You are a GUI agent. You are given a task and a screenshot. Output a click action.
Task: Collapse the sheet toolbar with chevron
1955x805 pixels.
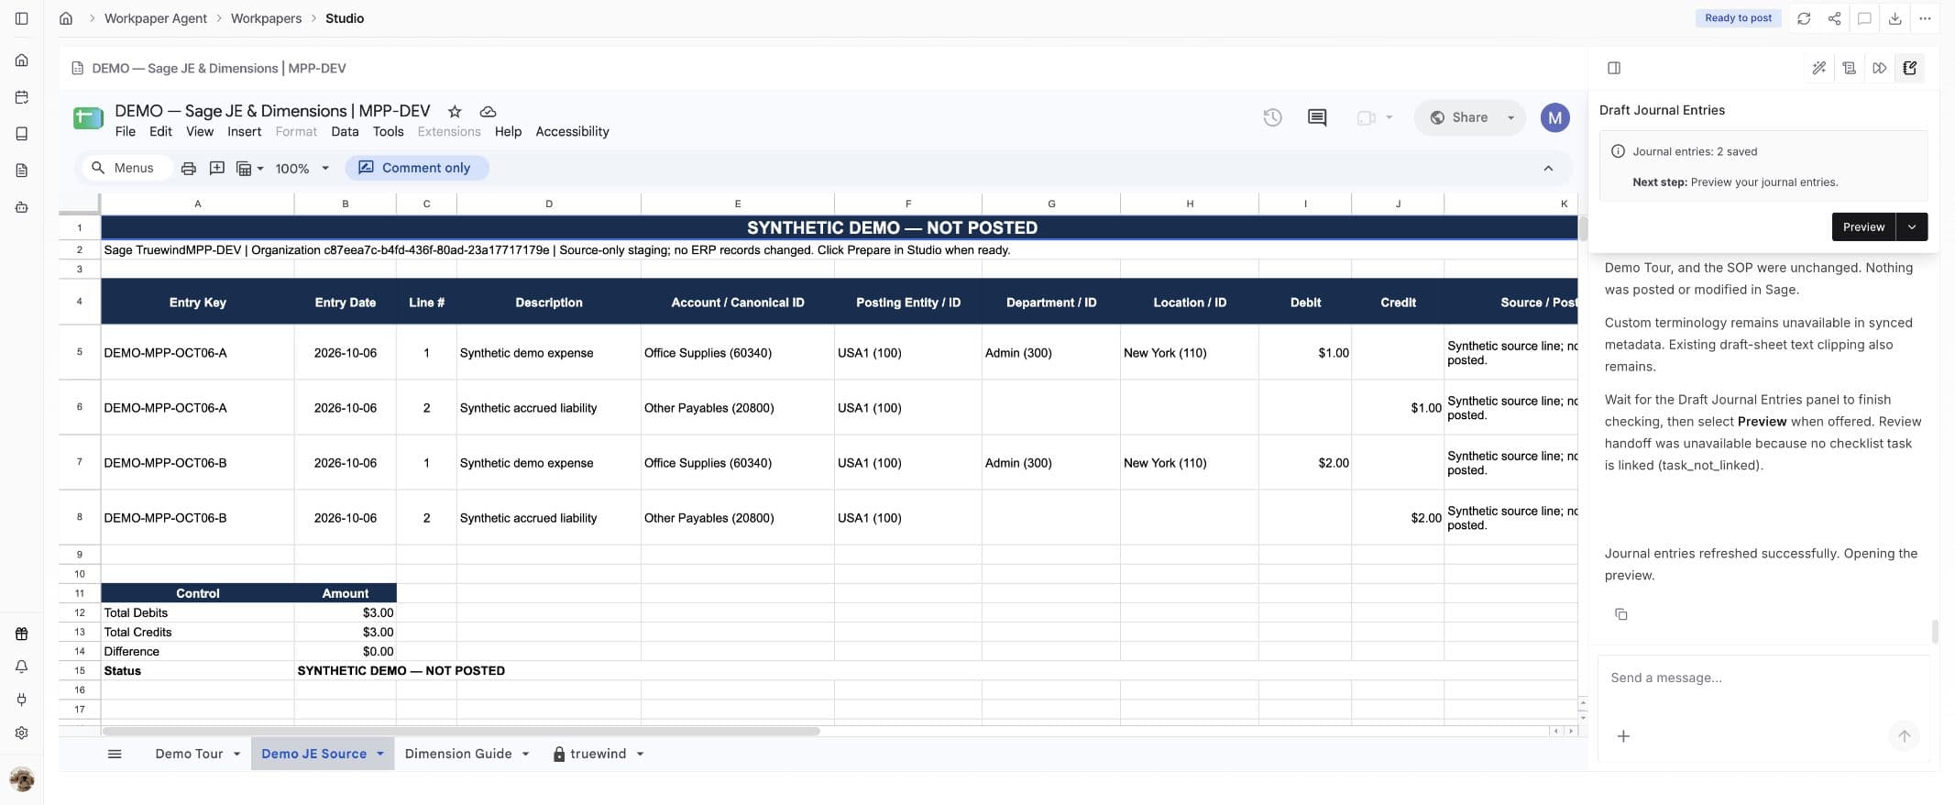coord(1548,168)
